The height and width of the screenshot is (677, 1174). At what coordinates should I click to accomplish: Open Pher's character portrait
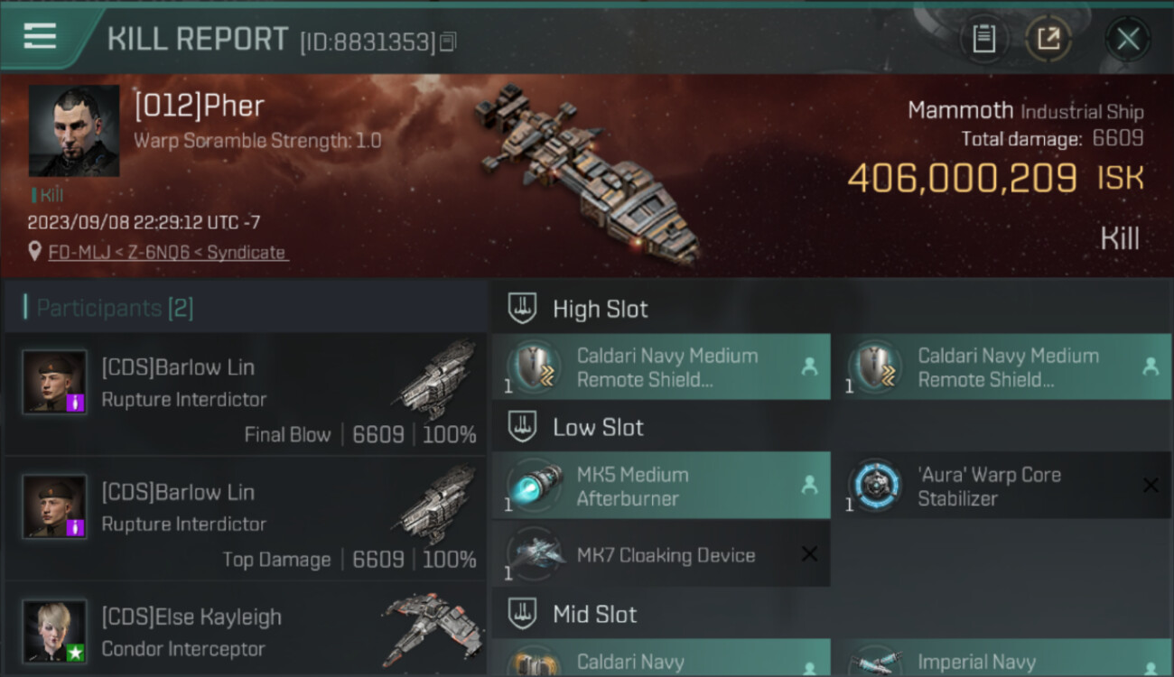74,131
